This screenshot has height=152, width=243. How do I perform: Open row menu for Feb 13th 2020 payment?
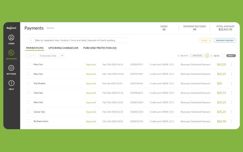click(231, 102)
